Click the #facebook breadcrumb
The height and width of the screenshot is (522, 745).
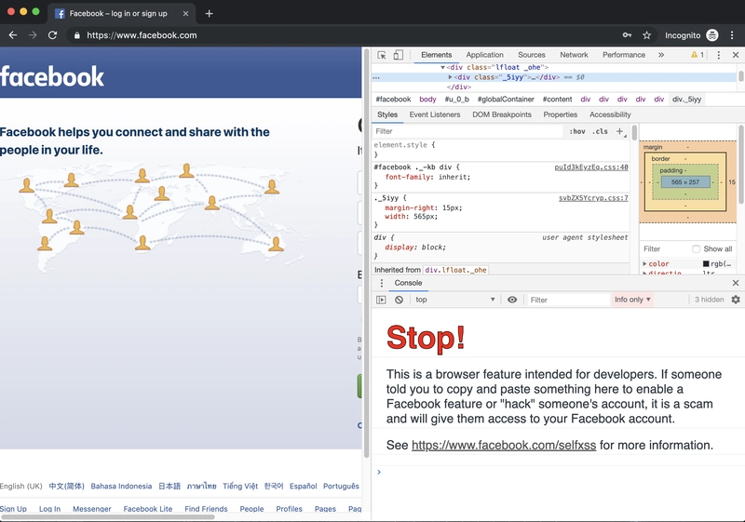point(393,100)
